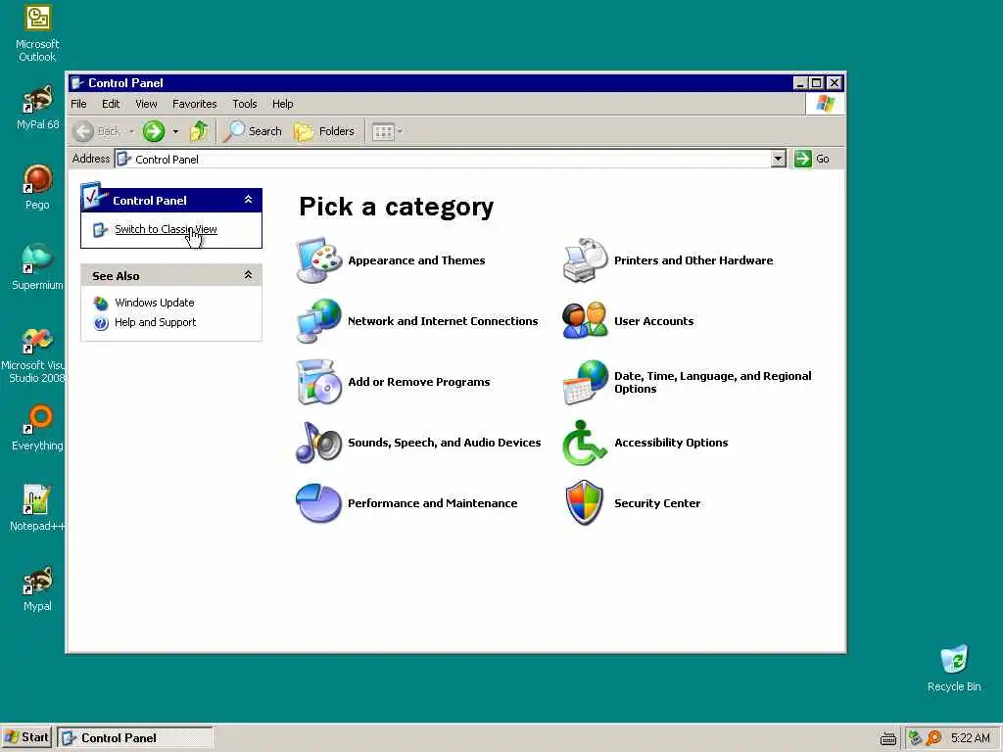Open Performance and Maintenance pie chart icon
The height and width of the screenshot is (752, 1003).
tap(318, 503)
